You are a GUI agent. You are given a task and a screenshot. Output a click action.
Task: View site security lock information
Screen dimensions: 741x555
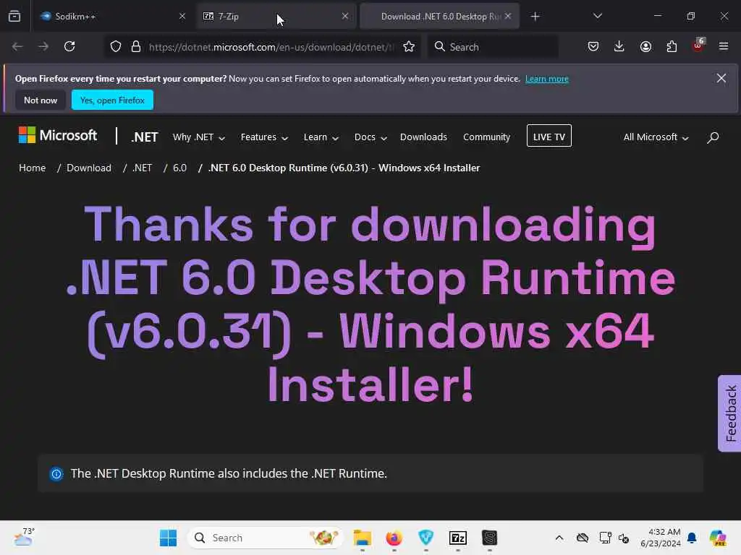pos(136,47)
